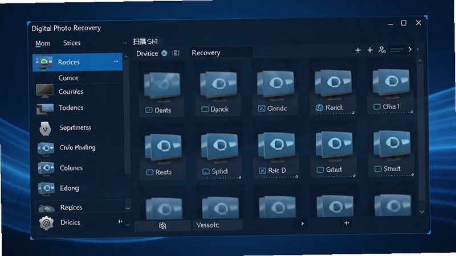Switch to the Stices tab

(x=72, y=43)
